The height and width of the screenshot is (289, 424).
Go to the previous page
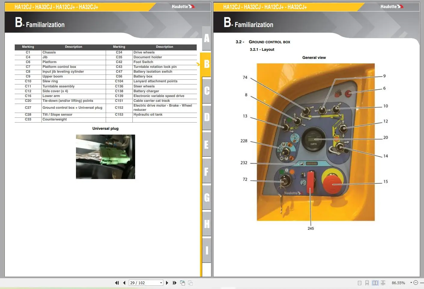pyautogui.click(x=124, y=283)
